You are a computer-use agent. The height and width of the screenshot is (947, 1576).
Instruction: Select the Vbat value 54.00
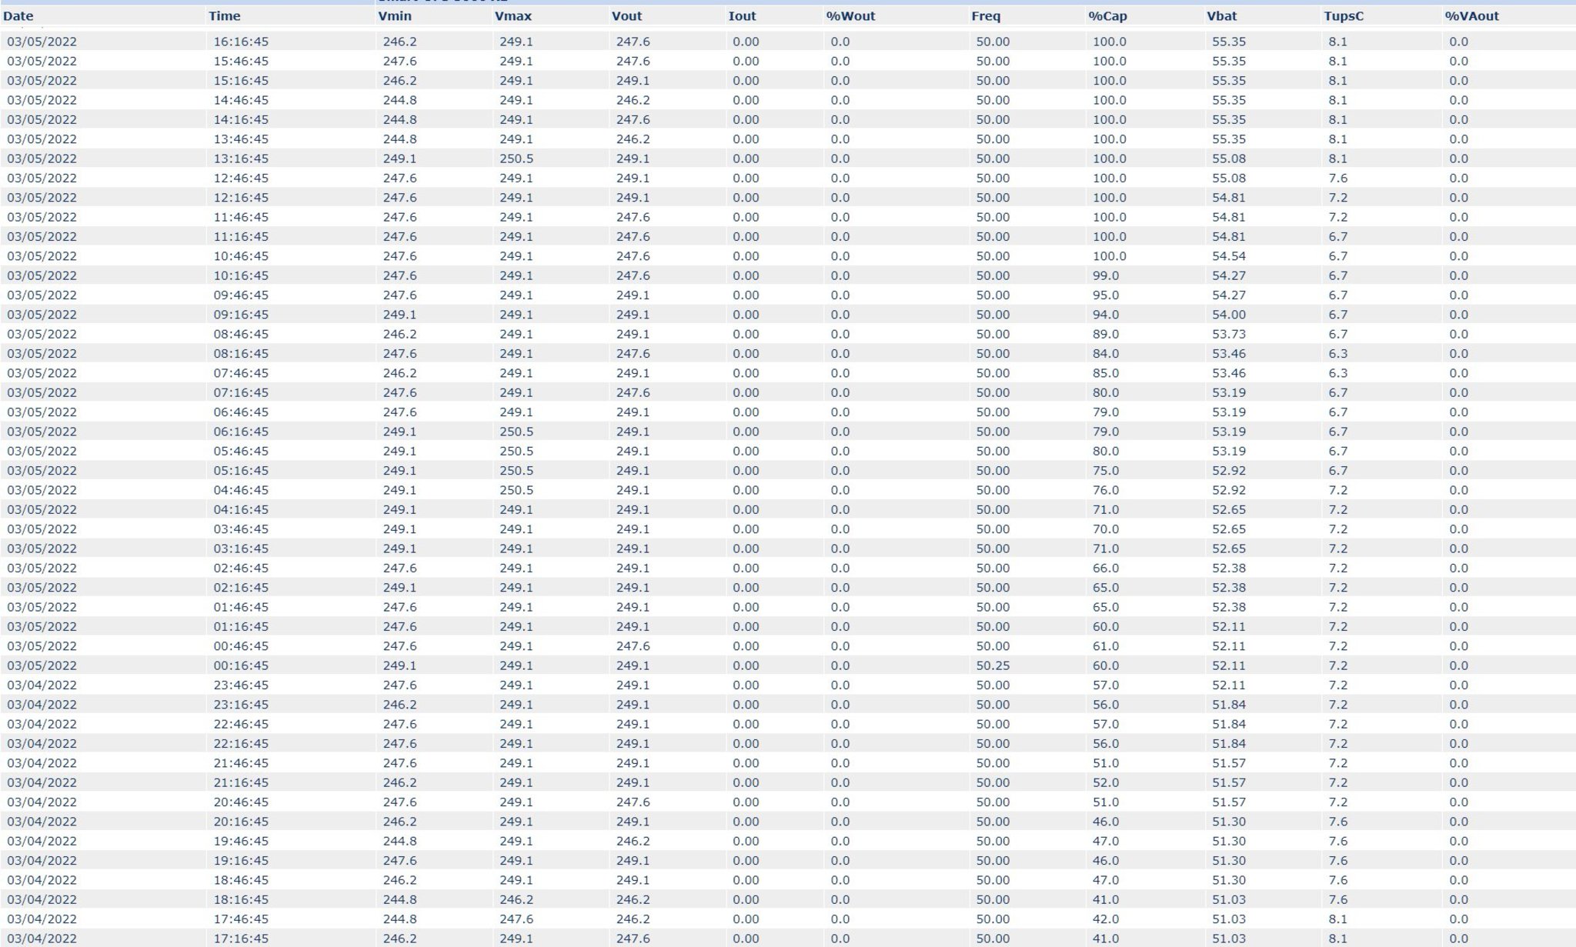click(x=1229, y=315)
